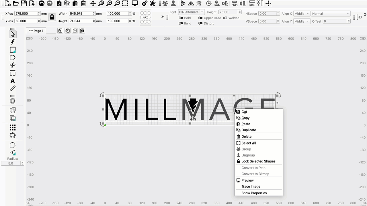Viewport: 367px width, 206px height.
Task: Select the center anchor point radio button
Action: [x=145, y=17]
